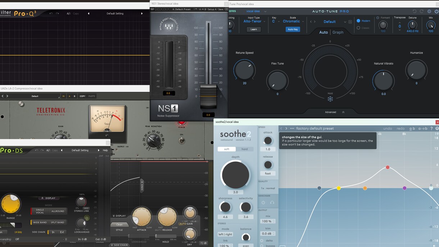Click Pro-Q 3 undo arrow
Screen dimensions: 439x247
(51, 14)
